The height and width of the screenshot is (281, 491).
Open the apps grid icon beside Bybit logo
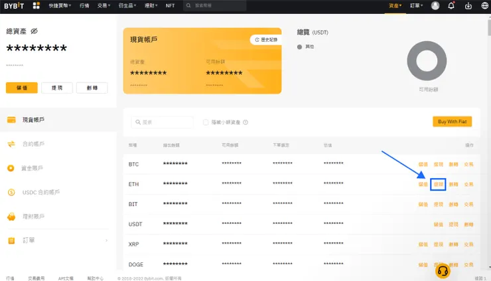pyautogui.click(x=36, y=5)
